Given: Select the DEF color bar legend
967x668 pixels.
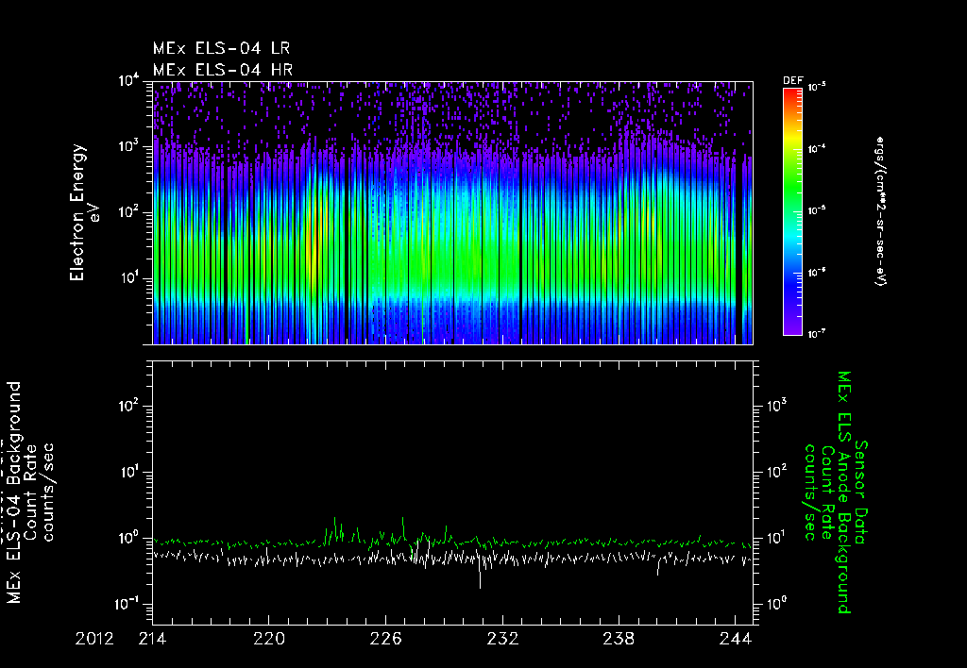Looking at the screenshot, I should pyautogui.click(x=792, y=211).
